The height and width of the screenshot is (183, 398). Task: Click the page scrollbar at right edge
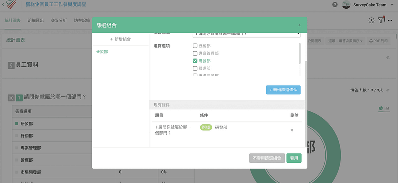(x=396, y=36)
